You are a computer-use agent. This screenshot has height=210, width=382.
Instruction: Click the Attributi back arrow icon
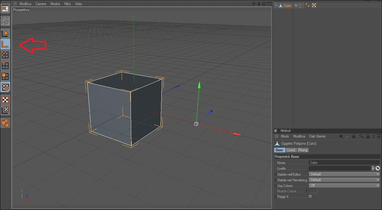340,136
